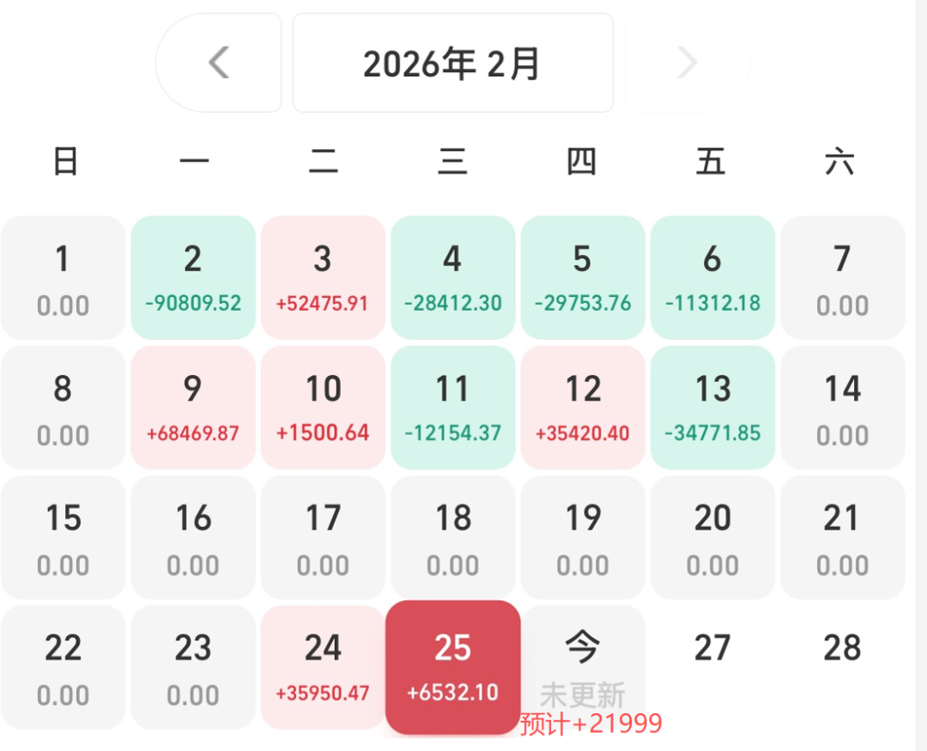The image size is (927, 751).
Task: Tap day 15 in the calendar
Action: [64, 537]
